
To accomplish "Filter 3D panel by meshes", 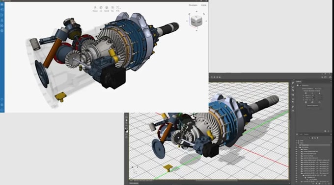I will coord(312,138).
